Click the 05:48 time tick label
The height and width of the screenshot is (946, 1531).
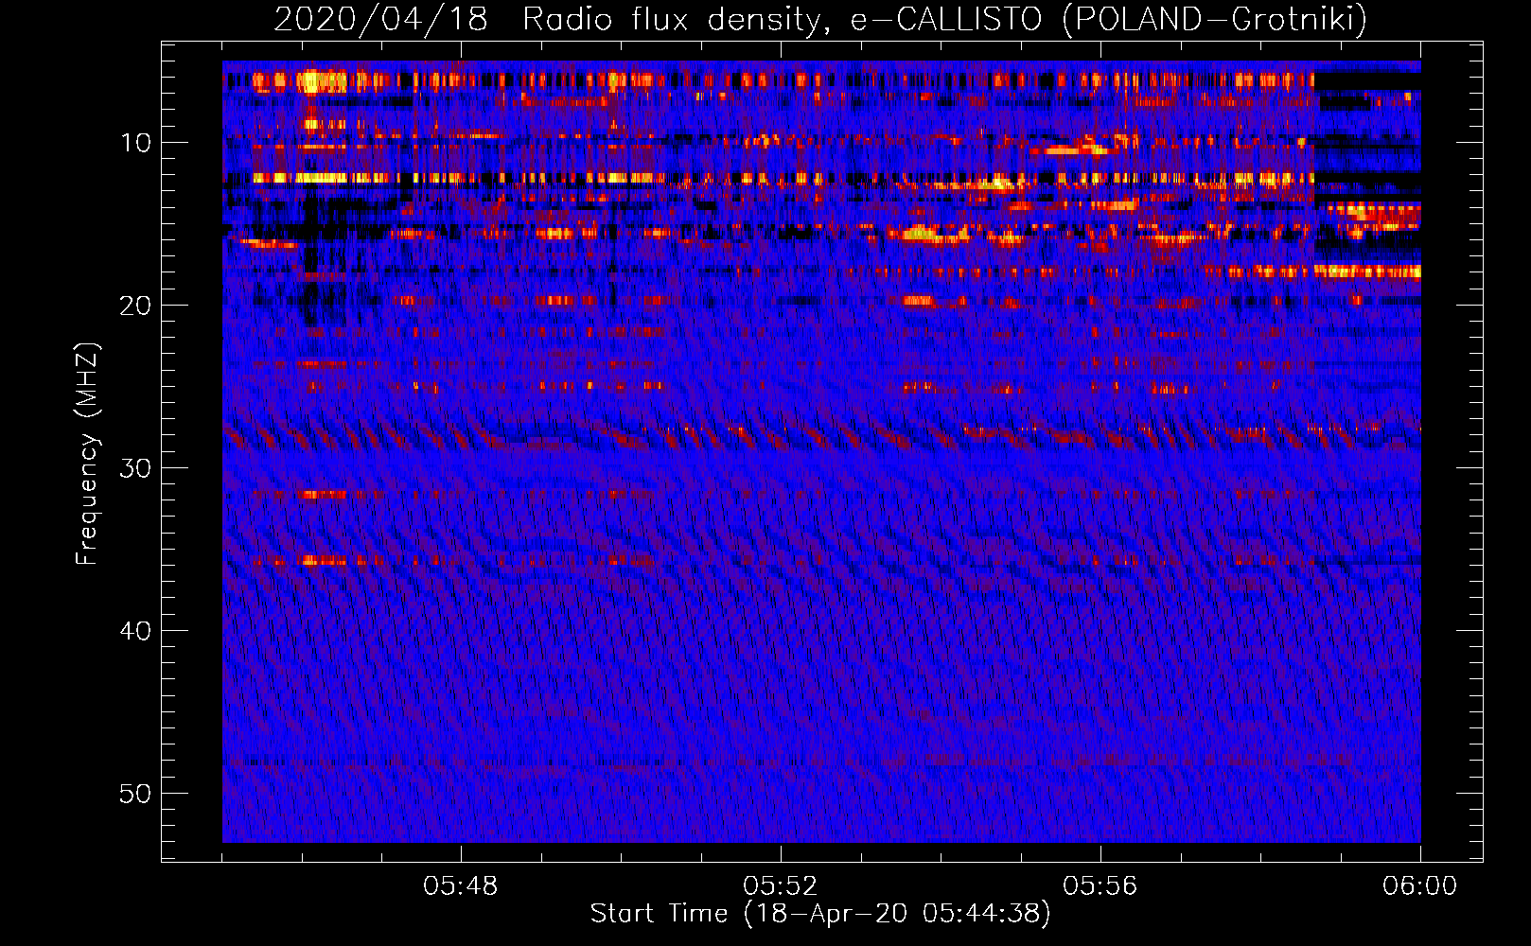click(x=461, y=886)
